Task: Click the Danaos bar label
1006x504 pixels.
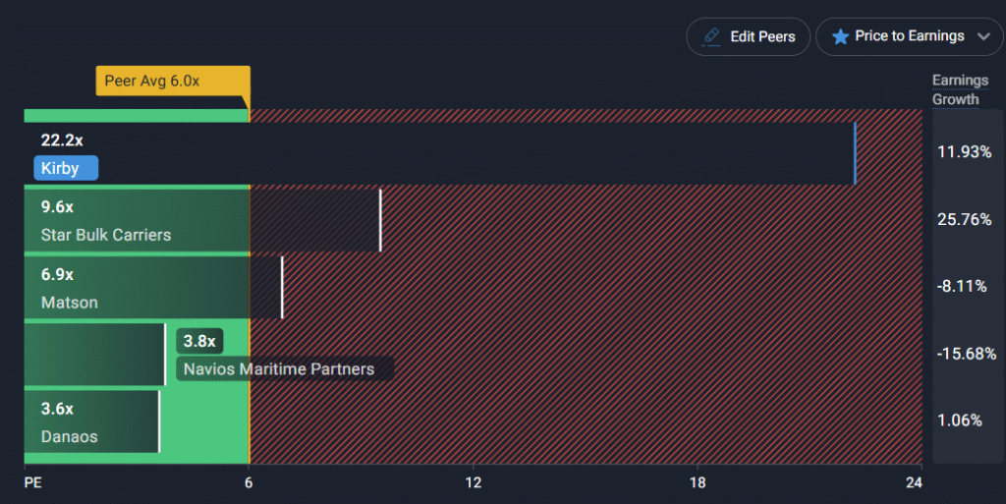Action: (70, 436)
